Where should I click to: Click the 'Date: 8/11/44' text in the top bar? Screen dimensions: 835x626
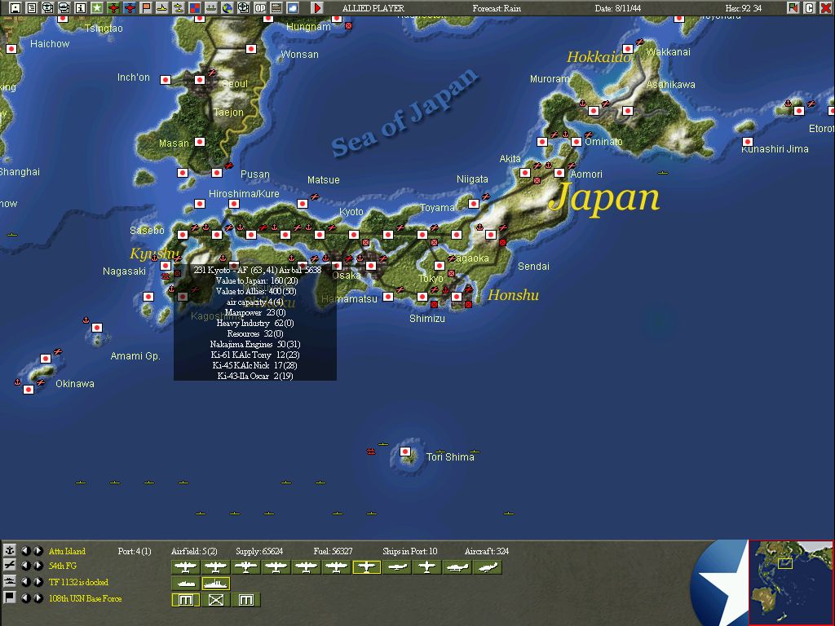click(618, 8)
